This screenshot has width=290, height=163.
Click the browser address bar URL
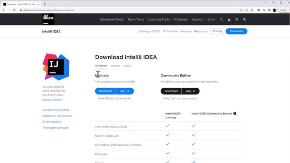[x=49, y=10]
